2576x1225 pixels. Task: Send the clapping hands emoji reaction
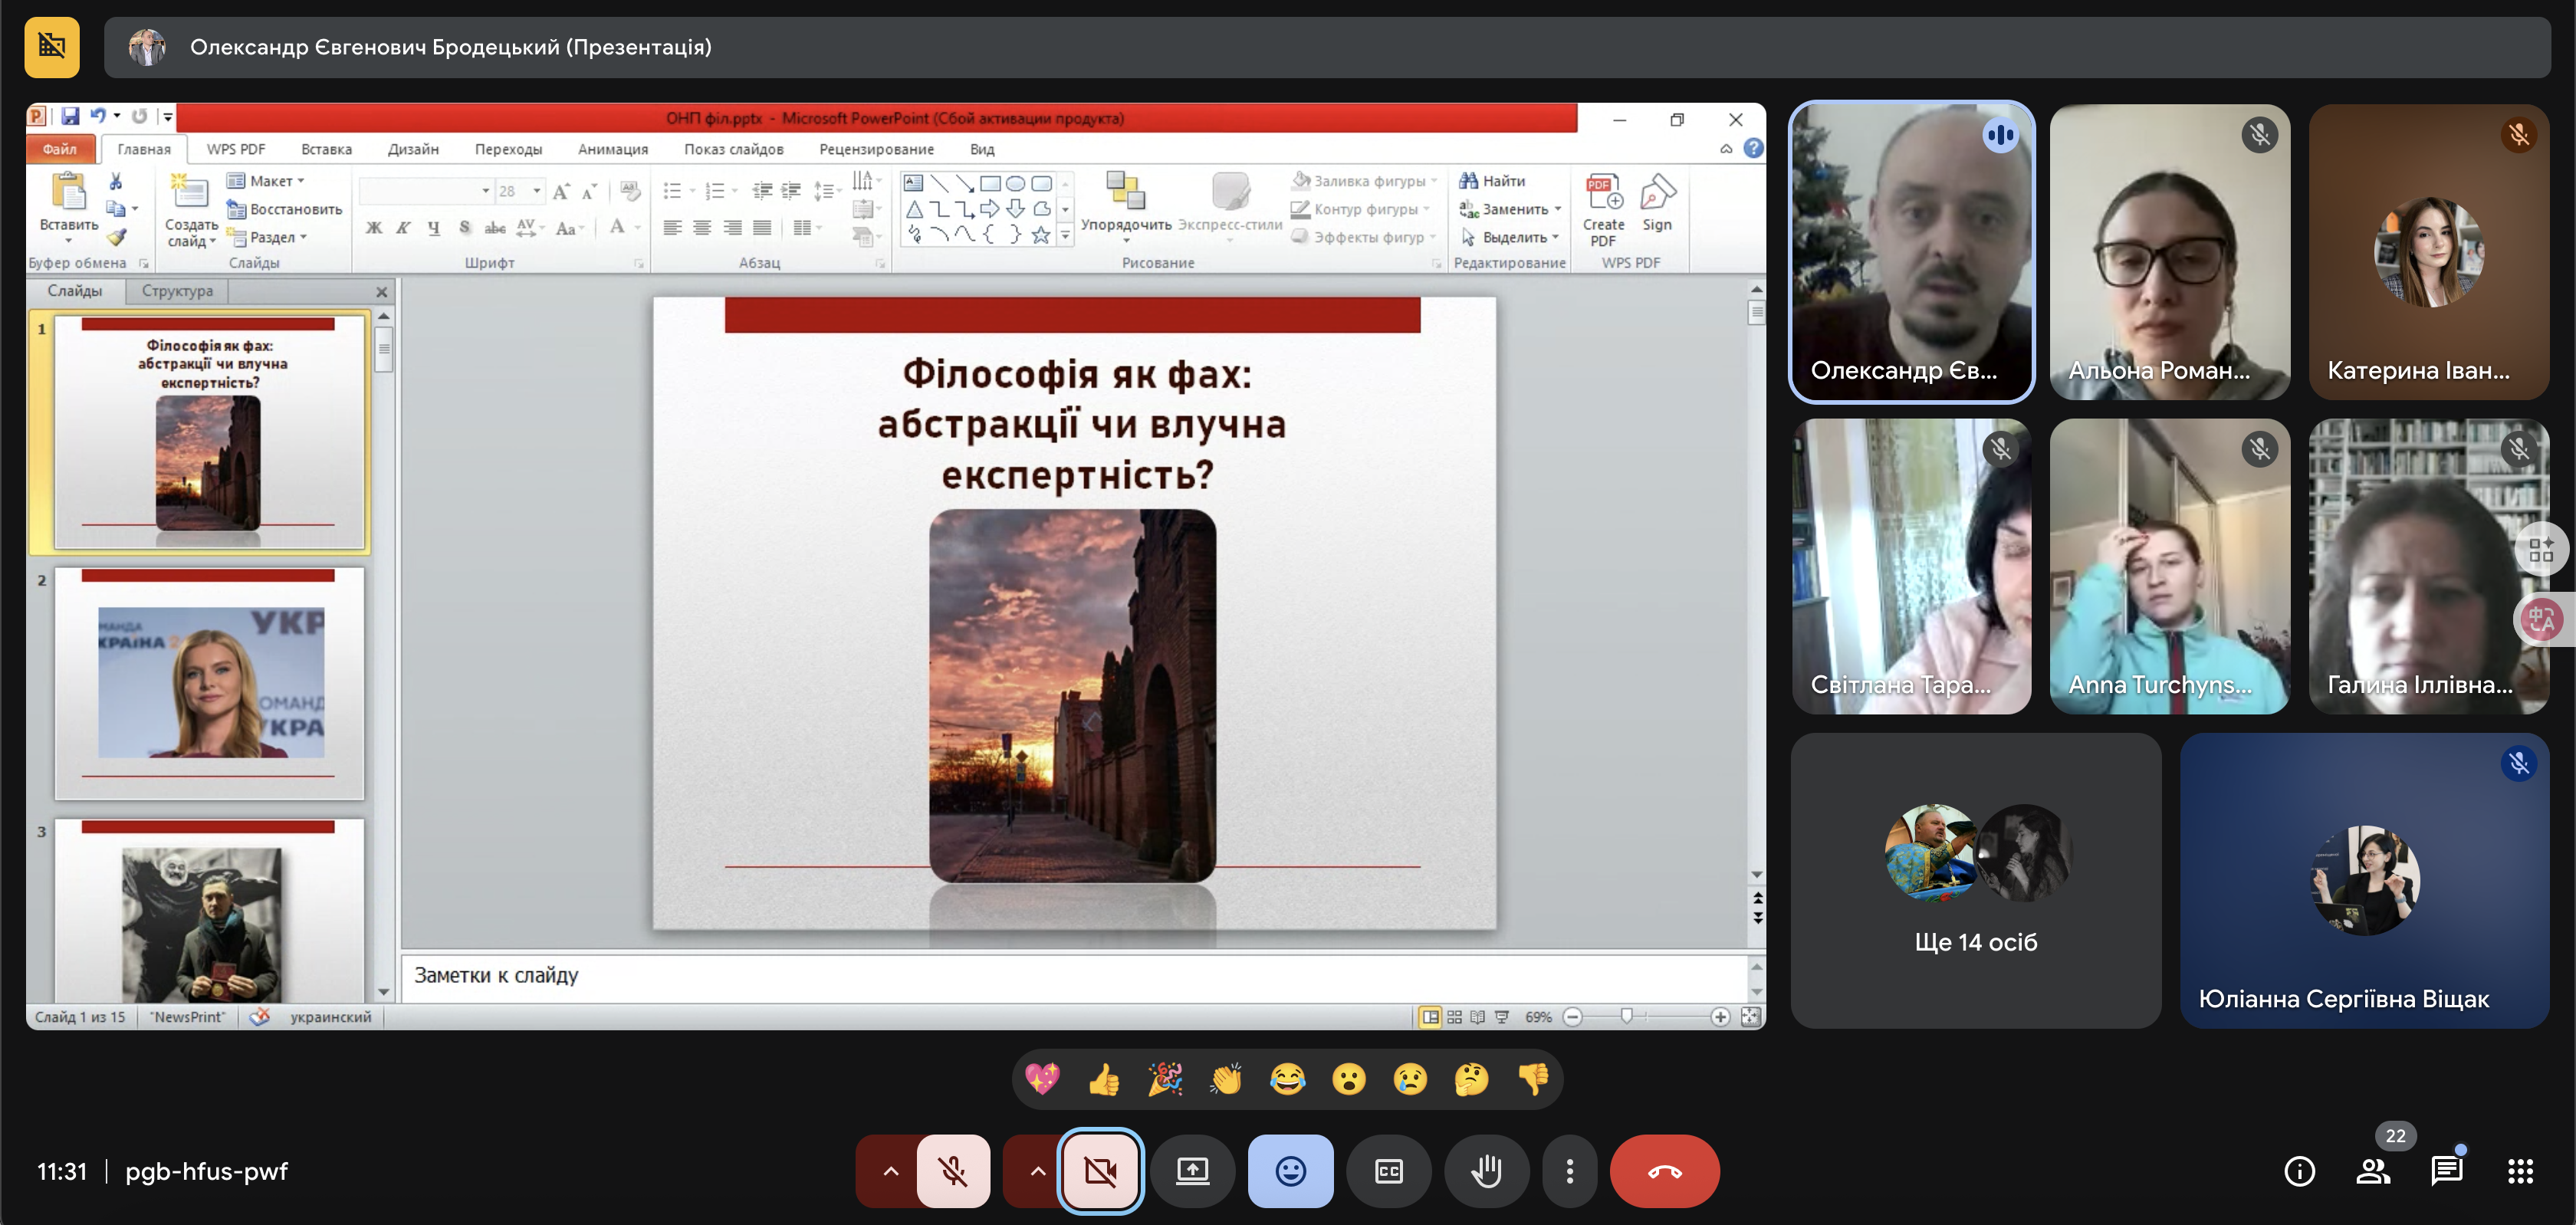click(x=1226, y=1080)
